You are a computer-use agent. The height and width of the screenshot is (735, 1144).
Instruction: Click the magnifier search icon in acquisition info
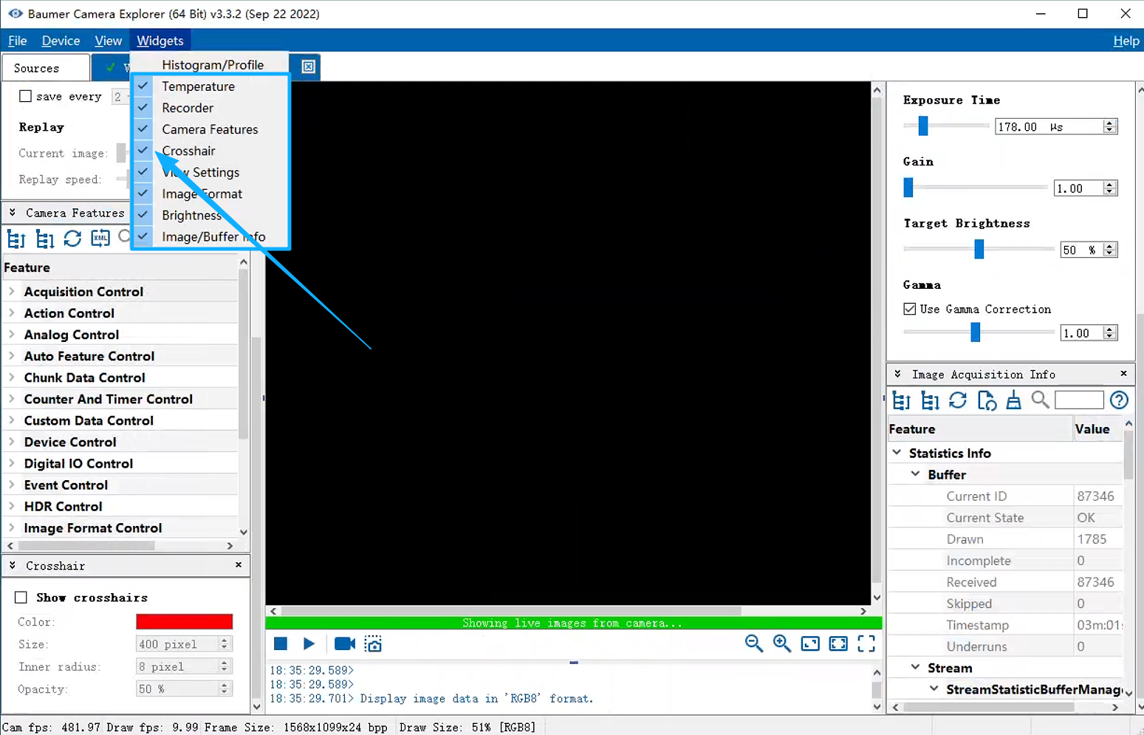(1040, 400)
